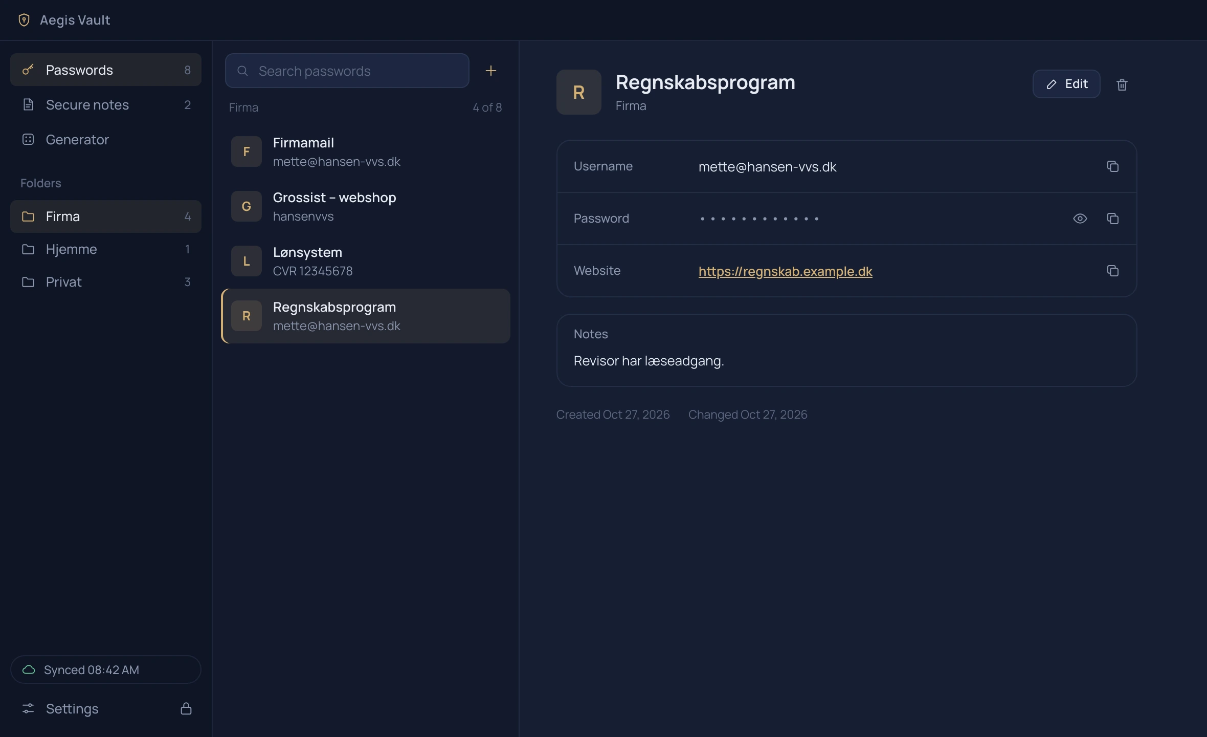Copy the username value
The width and height of the screenshot is (1207, 737).
pos(1113,166)
